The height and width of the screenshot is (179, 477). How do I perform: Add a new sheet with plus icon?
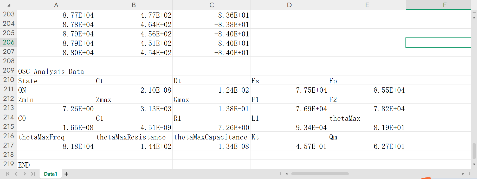pyautogui.click(x=66, y=174)
